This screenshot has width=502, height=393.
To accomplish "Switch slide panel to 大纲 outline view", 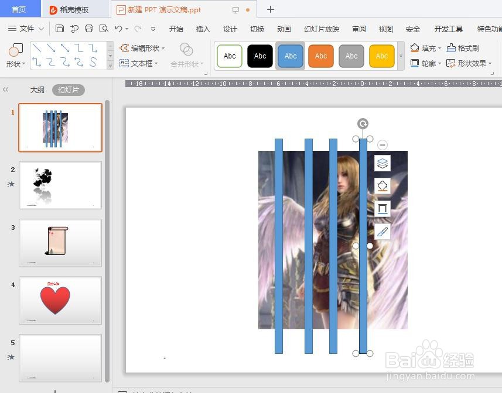I will pos(37,90).
